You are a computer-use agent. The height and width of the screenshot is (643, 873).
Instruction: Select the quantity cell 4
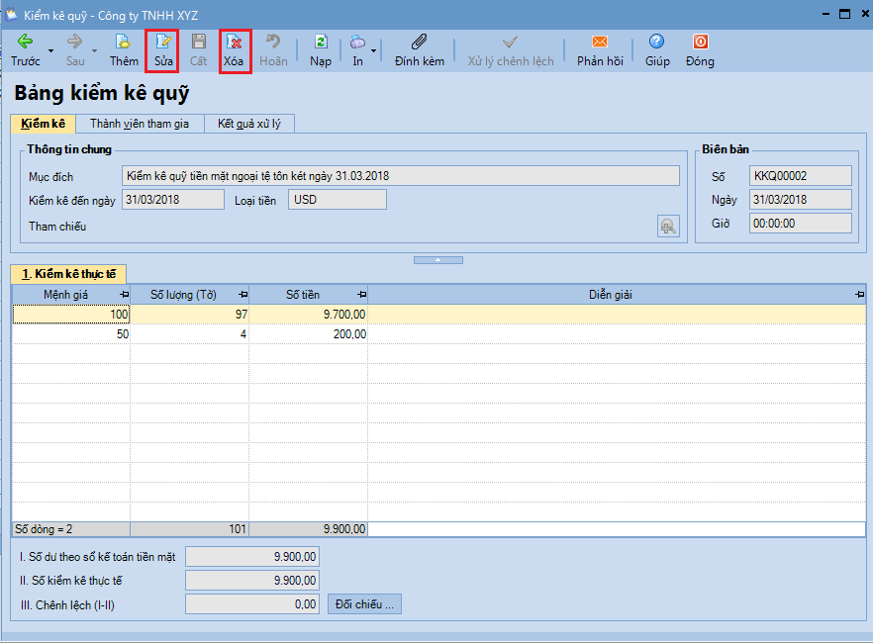point(189,333)
